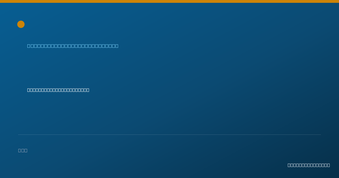The height and width of the screenshot is (178, 339).
Task: Click the white footer text at bottom right
Action: click(x=309, y=165)
